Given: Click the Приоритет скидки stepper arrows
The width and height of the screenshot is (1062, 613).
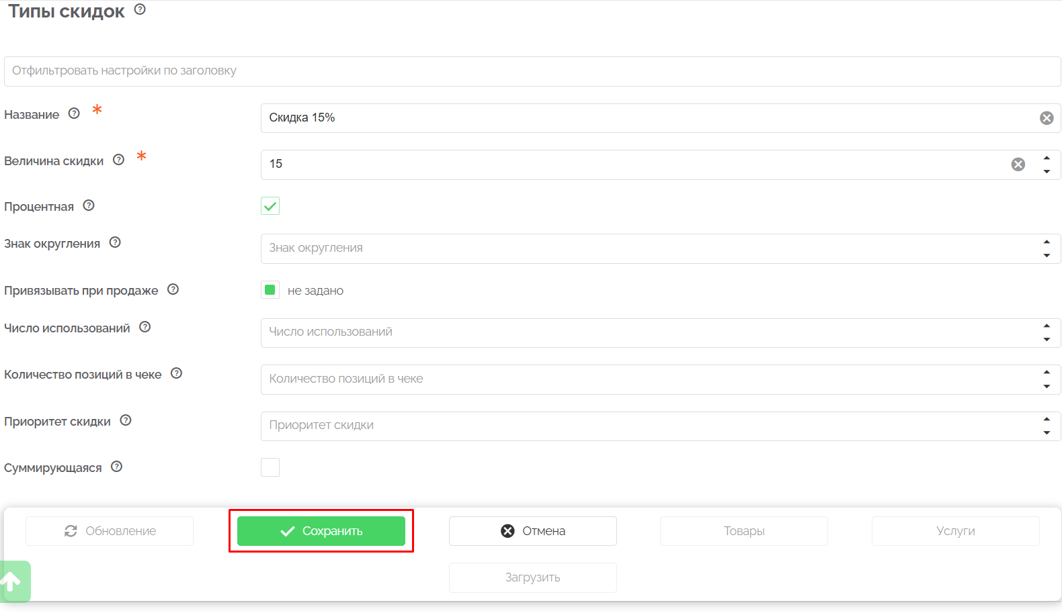Looking at the screenshot, I should coord(1047,426).
